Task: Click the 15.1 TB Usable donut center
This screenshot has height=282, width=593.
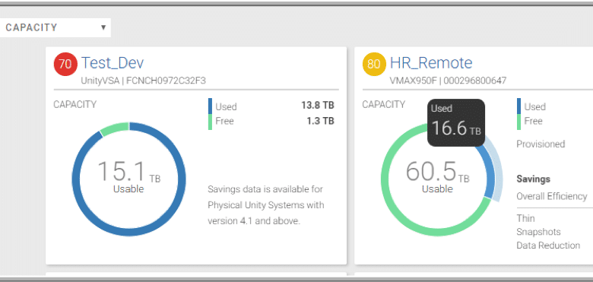Action: pyautogui.click(x=128, y=178)
